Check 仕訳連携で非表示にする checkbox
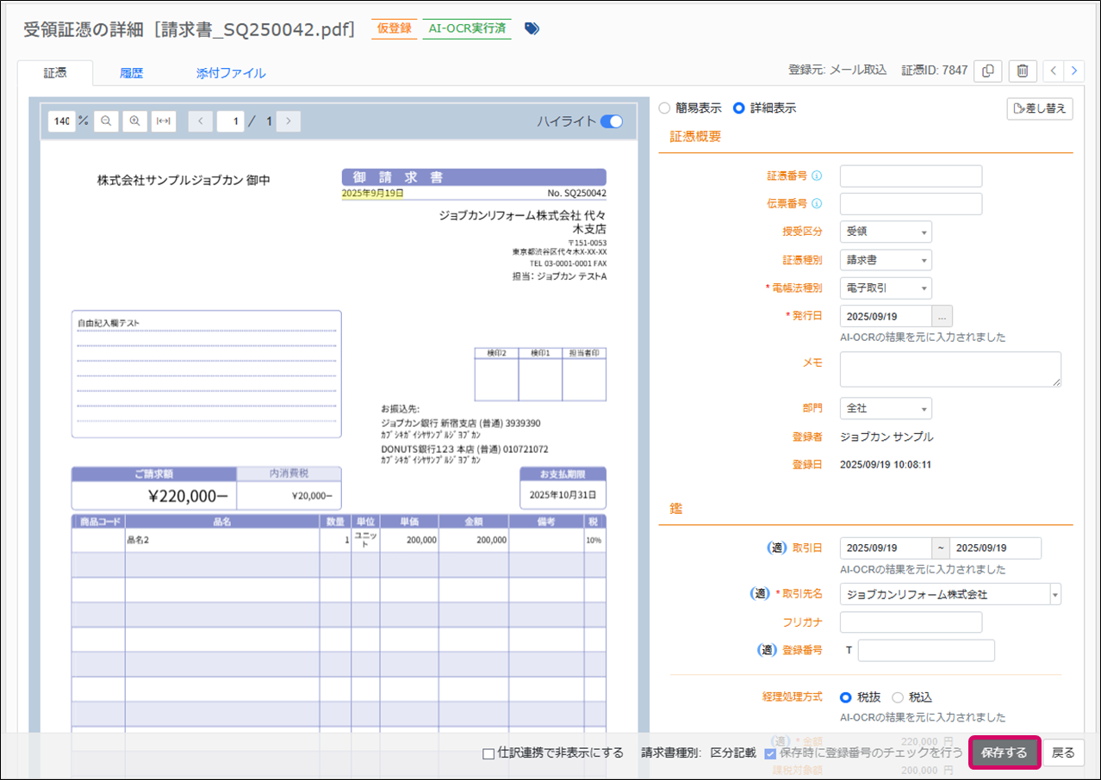Viewport: 1101px width, 780px height. pos(488,753)
